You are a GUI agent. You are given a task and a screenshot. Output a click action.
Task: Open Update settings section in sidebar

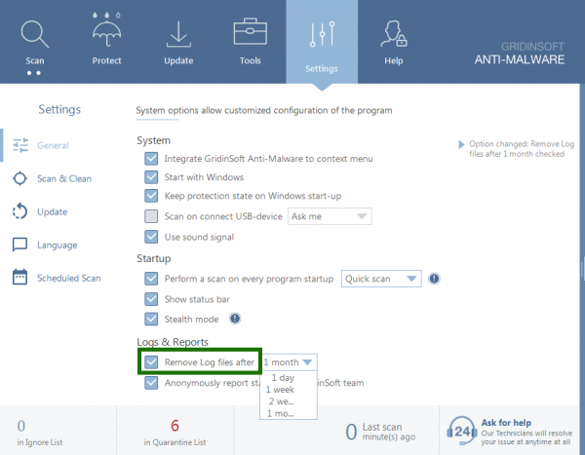53,211
